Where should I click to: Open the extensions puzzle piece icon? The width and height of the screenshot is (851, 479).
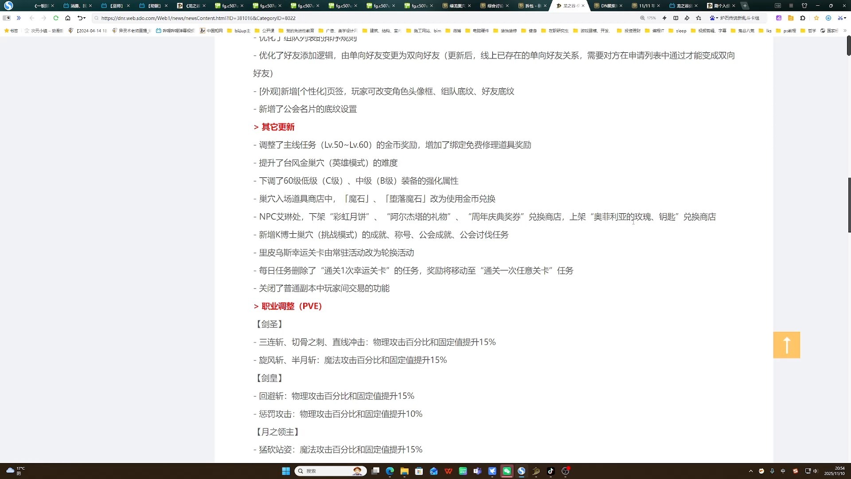pos(803,18)
